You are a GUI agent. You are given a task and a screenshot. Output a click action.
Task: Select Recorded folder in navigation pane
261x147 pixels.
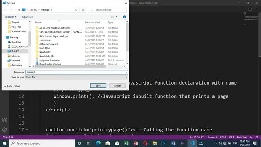pos(16,27)
